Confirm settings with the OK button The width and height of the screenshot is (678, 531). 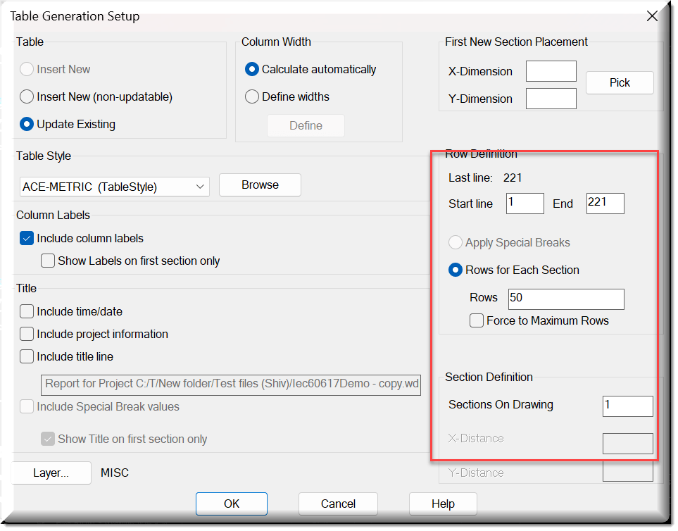pyautogui.click(x=231, y=504)
